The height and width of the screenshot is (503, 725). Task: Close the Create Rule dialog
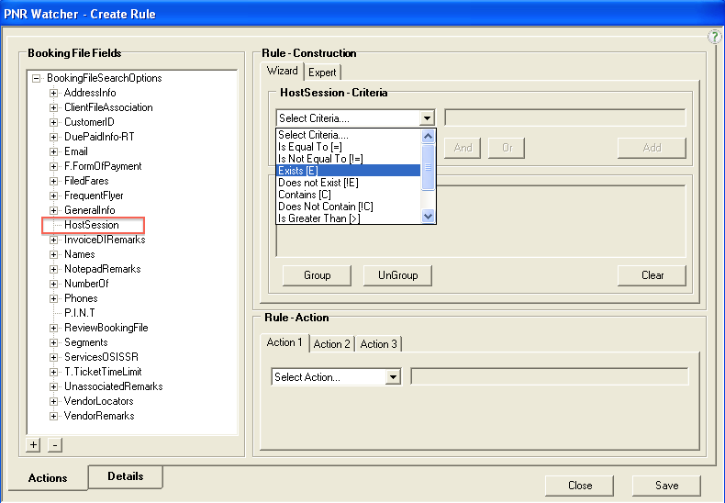click(580, 486)
